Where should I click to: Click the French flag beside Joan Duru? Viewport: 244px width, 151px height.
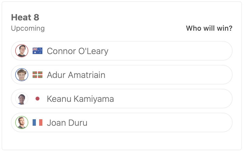pos(37,122)
